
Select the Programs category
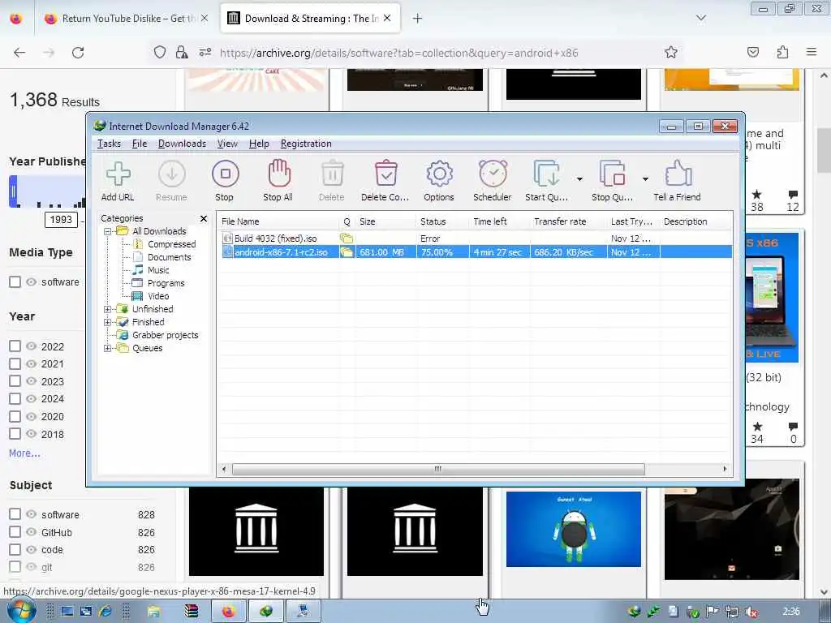[166, 283]
